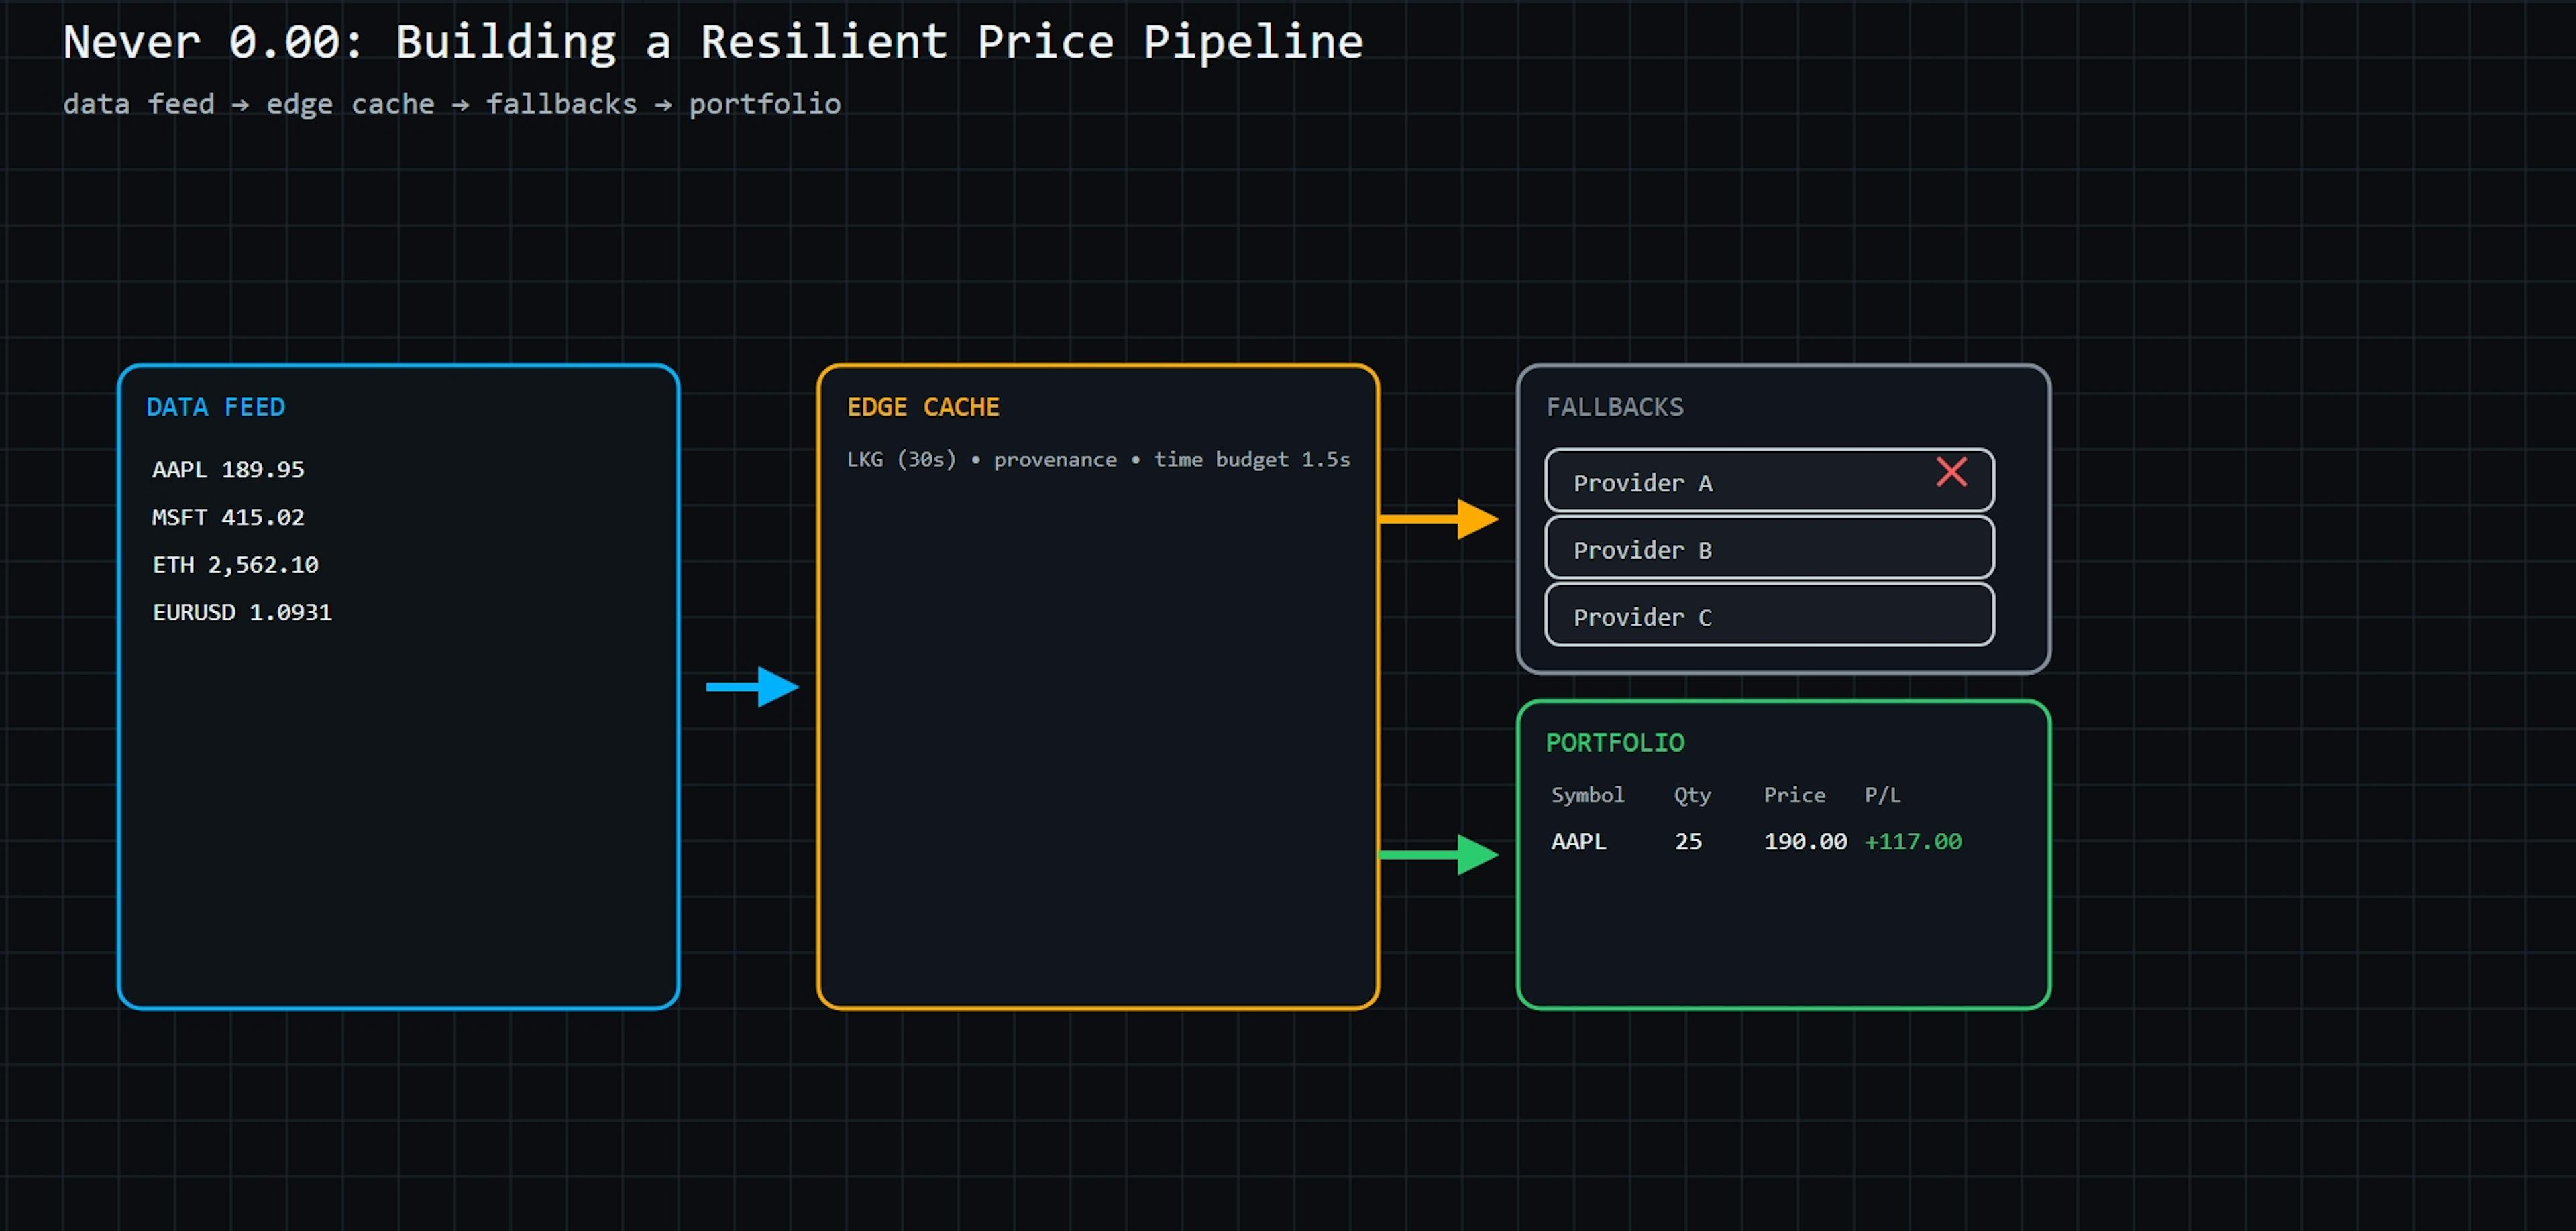Open the PORTFOLIO section header
The image size is (2576, 1231).
[1615, 742]
